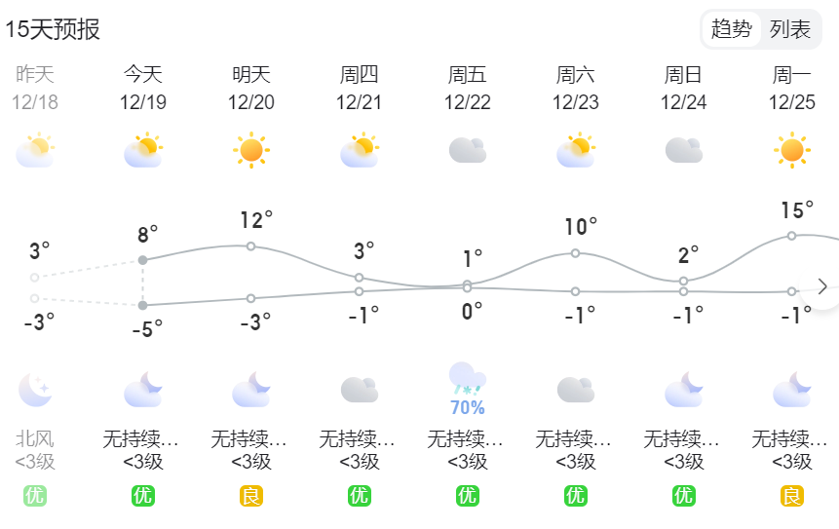Click the -5° low point on chart
Image resolution: width=839 pixels, height=529 pixels.
tap(143, 306)
